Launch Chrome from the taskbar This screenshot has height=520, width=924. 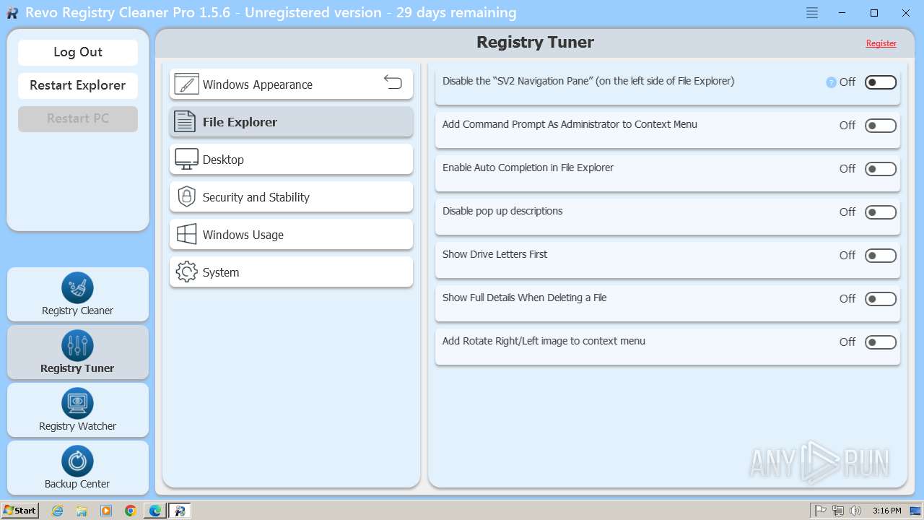[130, 511]
